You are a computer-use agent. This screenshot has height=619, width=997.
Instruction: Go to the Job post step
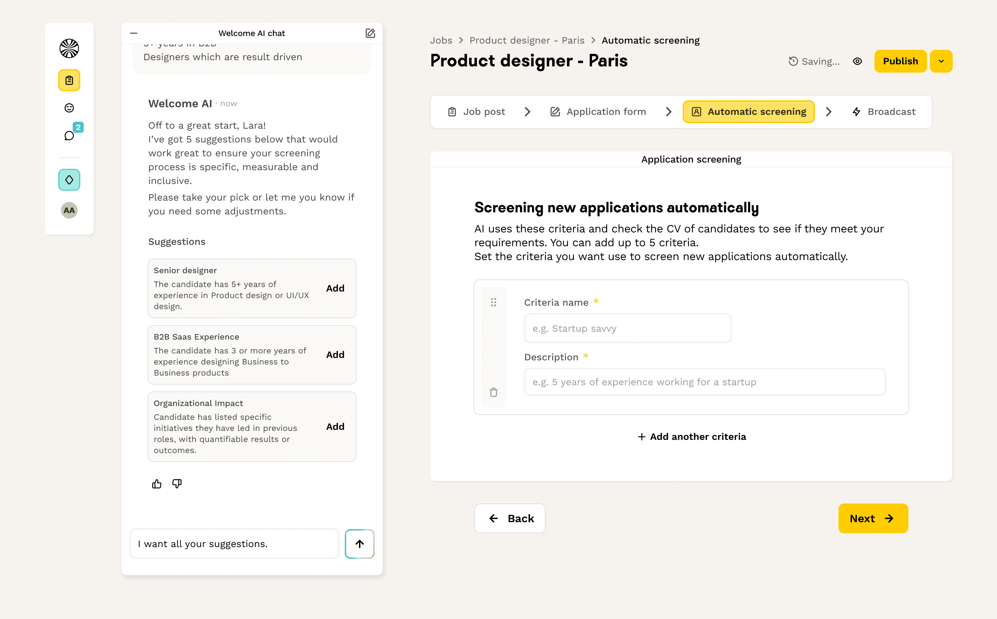[476, 112]
